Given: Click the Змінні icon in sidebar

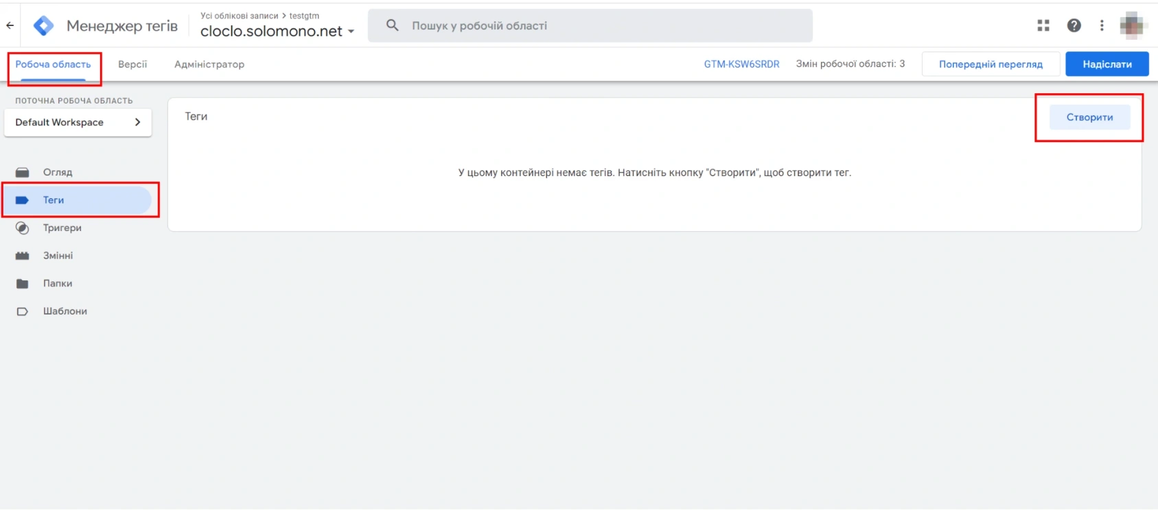Looking at the screenshot, I should (x=23, y=256).
